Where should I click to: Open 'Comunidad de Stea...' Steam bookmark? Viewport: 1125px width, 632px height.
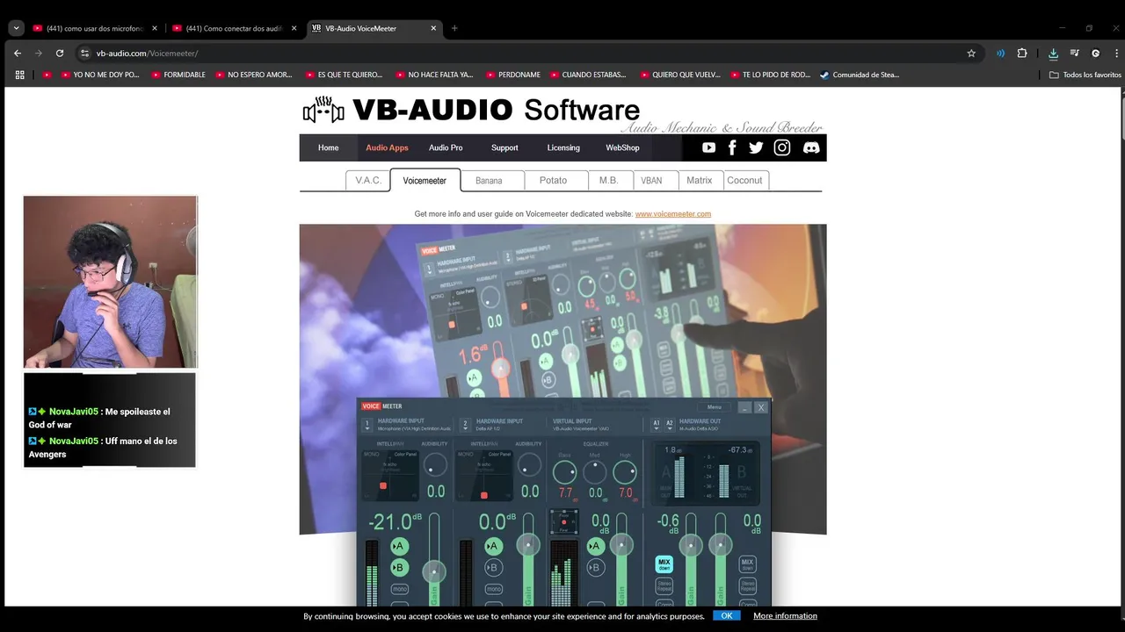click(x=860, y=75)
